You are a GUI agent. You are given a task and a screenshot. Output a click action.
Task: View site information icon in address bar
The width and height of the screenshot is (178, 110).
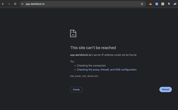click(22, 4)
